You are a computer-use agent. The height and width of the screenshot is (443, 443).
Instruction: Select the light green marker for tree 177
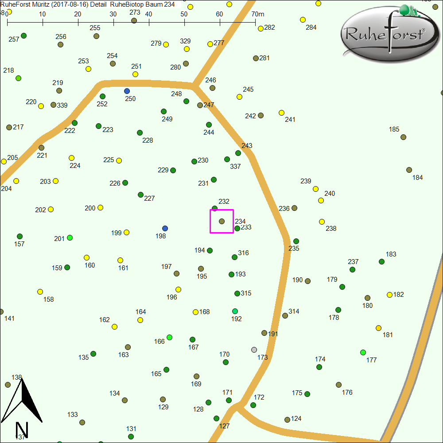(363, 352)
